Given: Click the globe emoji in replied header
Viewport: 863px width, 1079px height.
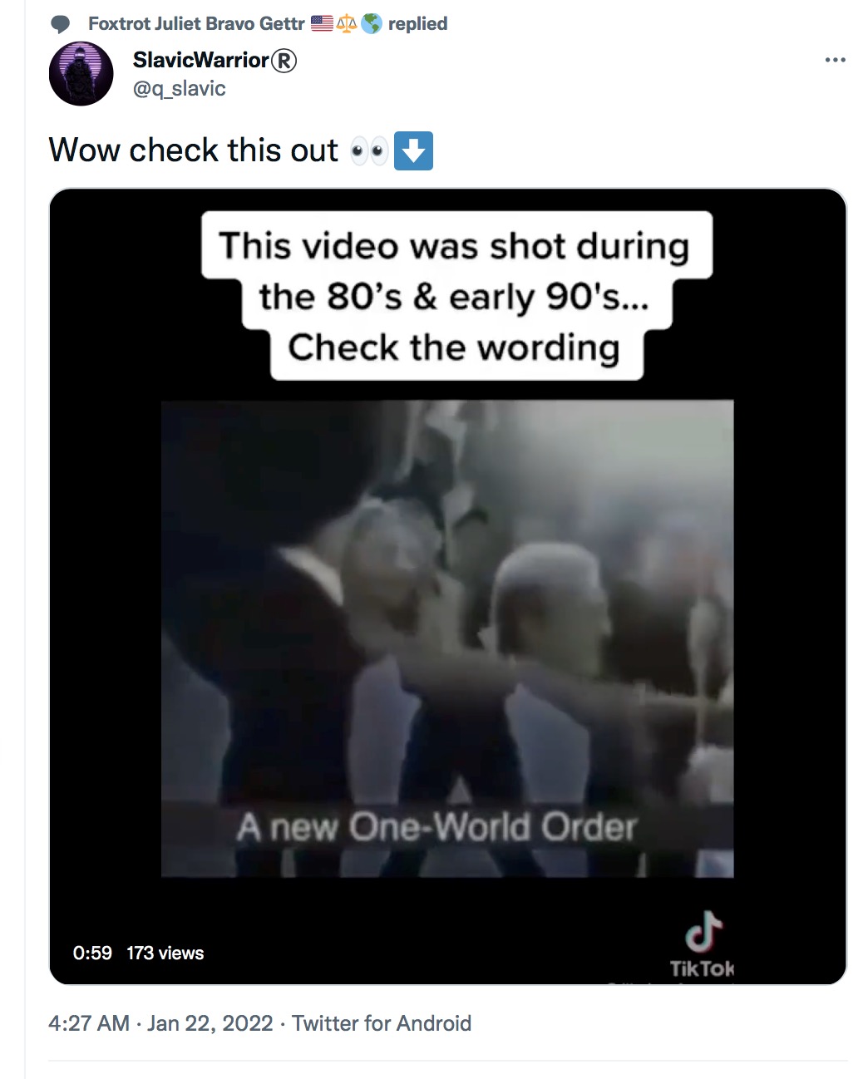Looking at the screenshot, I should pos(372,23).
